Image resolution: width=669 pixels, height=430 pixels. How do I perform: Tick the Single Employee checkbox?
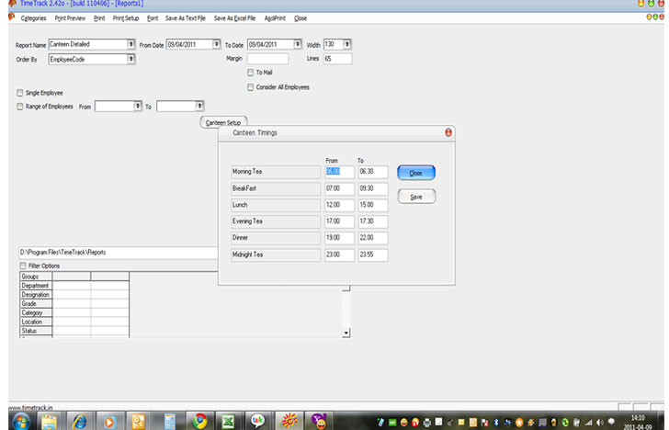(x=20, y=92)
